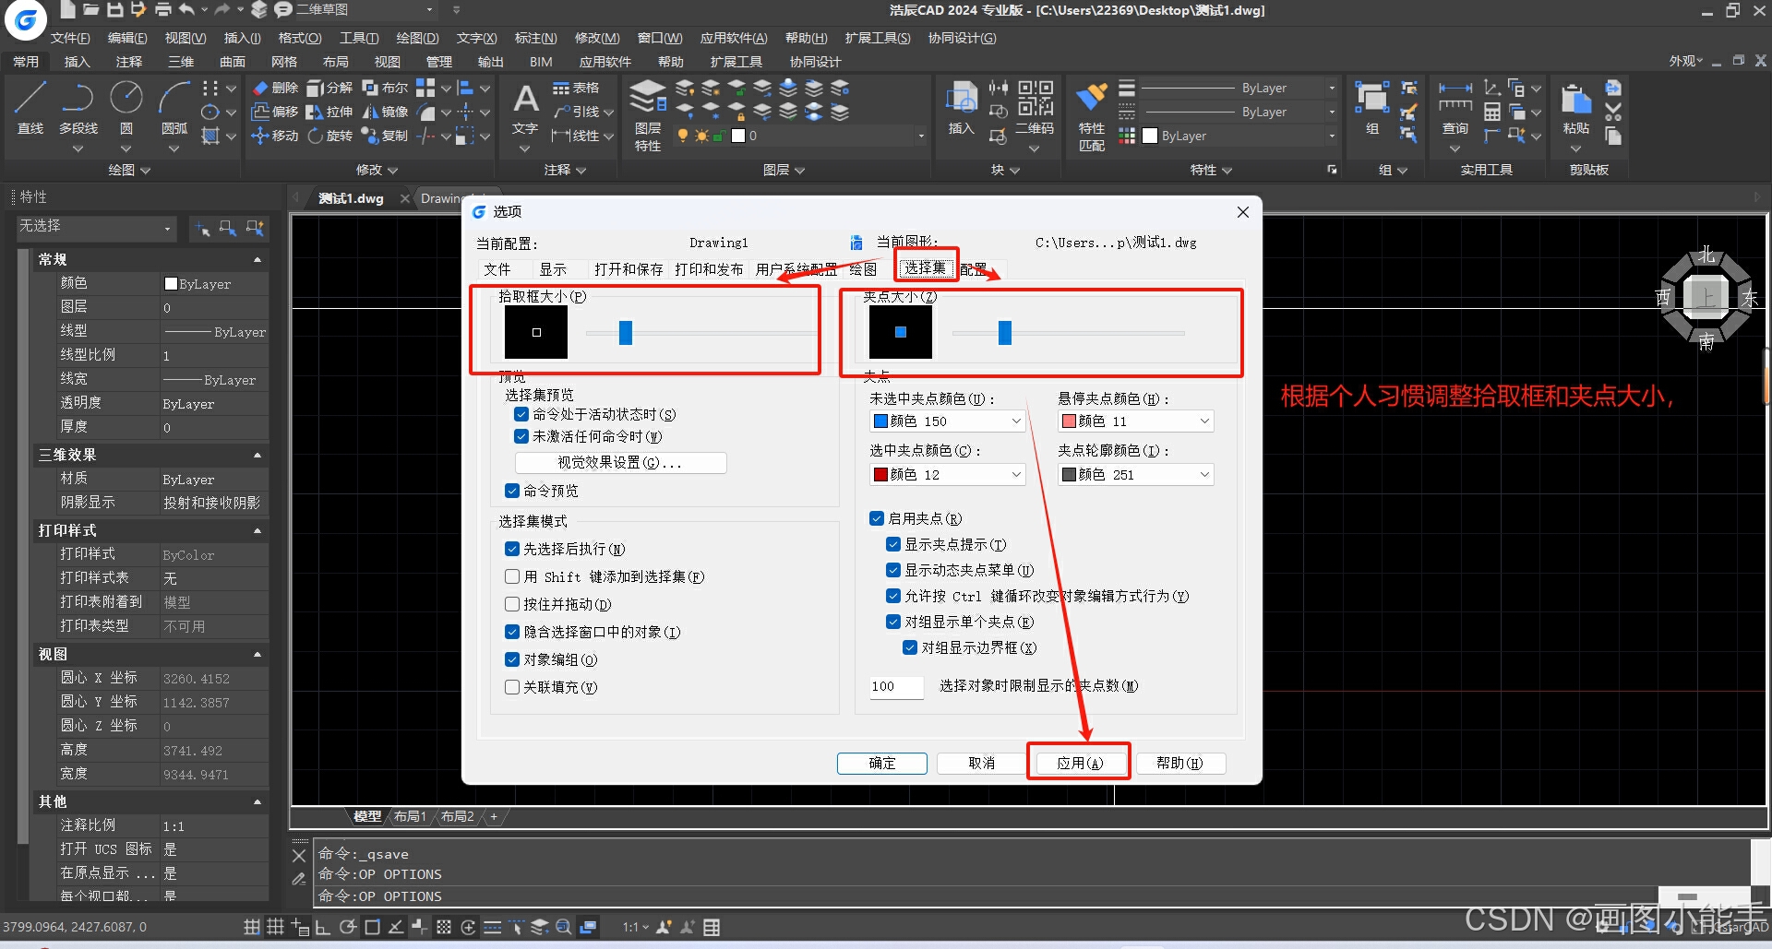Open 夹点轮廓颜色 dropdown (颜色 251)
This screenshot has width=1772, height=949.
click(1136, 475)
